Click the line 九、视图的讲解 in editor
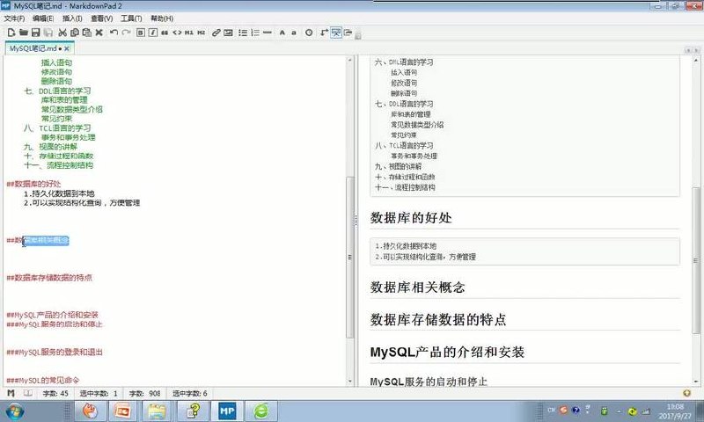This screenshot has width=704, height=422. click(50, 147)
